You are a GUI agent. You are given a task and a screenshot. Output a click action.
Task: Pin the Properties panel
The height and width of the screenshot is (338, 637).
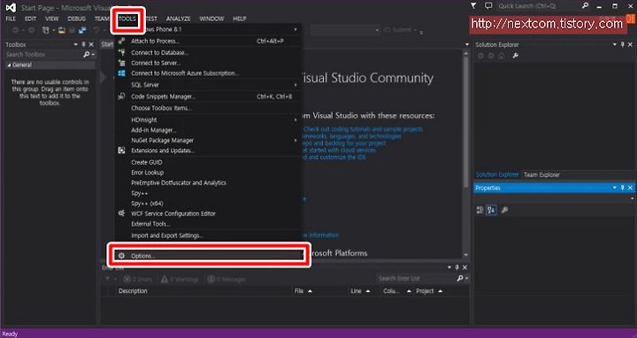click(622, 188)
